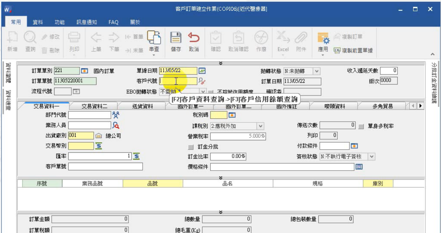Open the 分批訂金資料維護 side panel
Screen dimensions: 441x233
433,83
